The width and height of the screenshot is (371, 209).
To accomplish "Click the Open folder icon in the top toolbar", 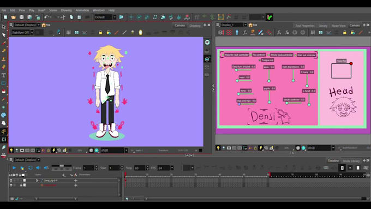I will coord(13,17).
